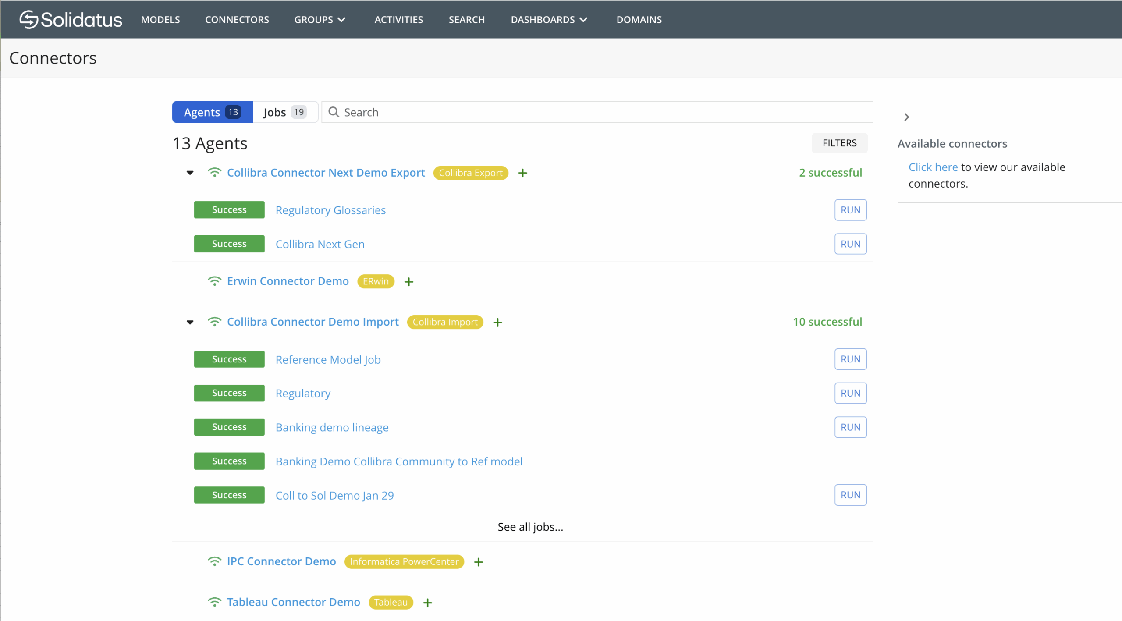Open the Collibra Next Gen job link
This screenshot has width=1122, height=621.
pos(320,245)
